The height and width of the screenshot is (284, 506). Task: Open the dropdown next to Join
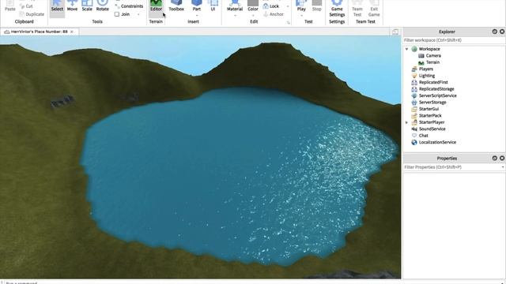pos(139,14)
